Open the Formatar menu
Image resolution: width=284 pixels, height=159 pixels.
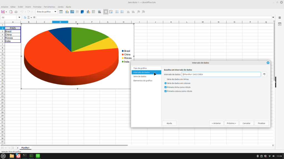(x=37, y=7)
